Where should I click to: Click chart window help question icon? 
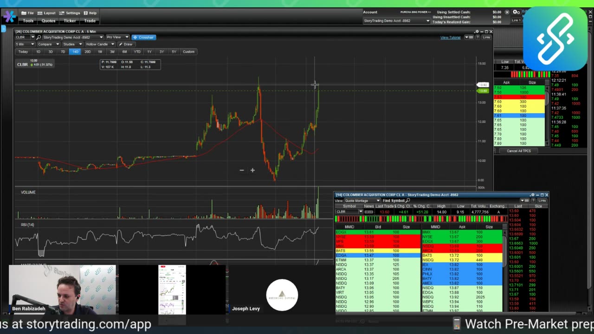[x=478, y=37]
